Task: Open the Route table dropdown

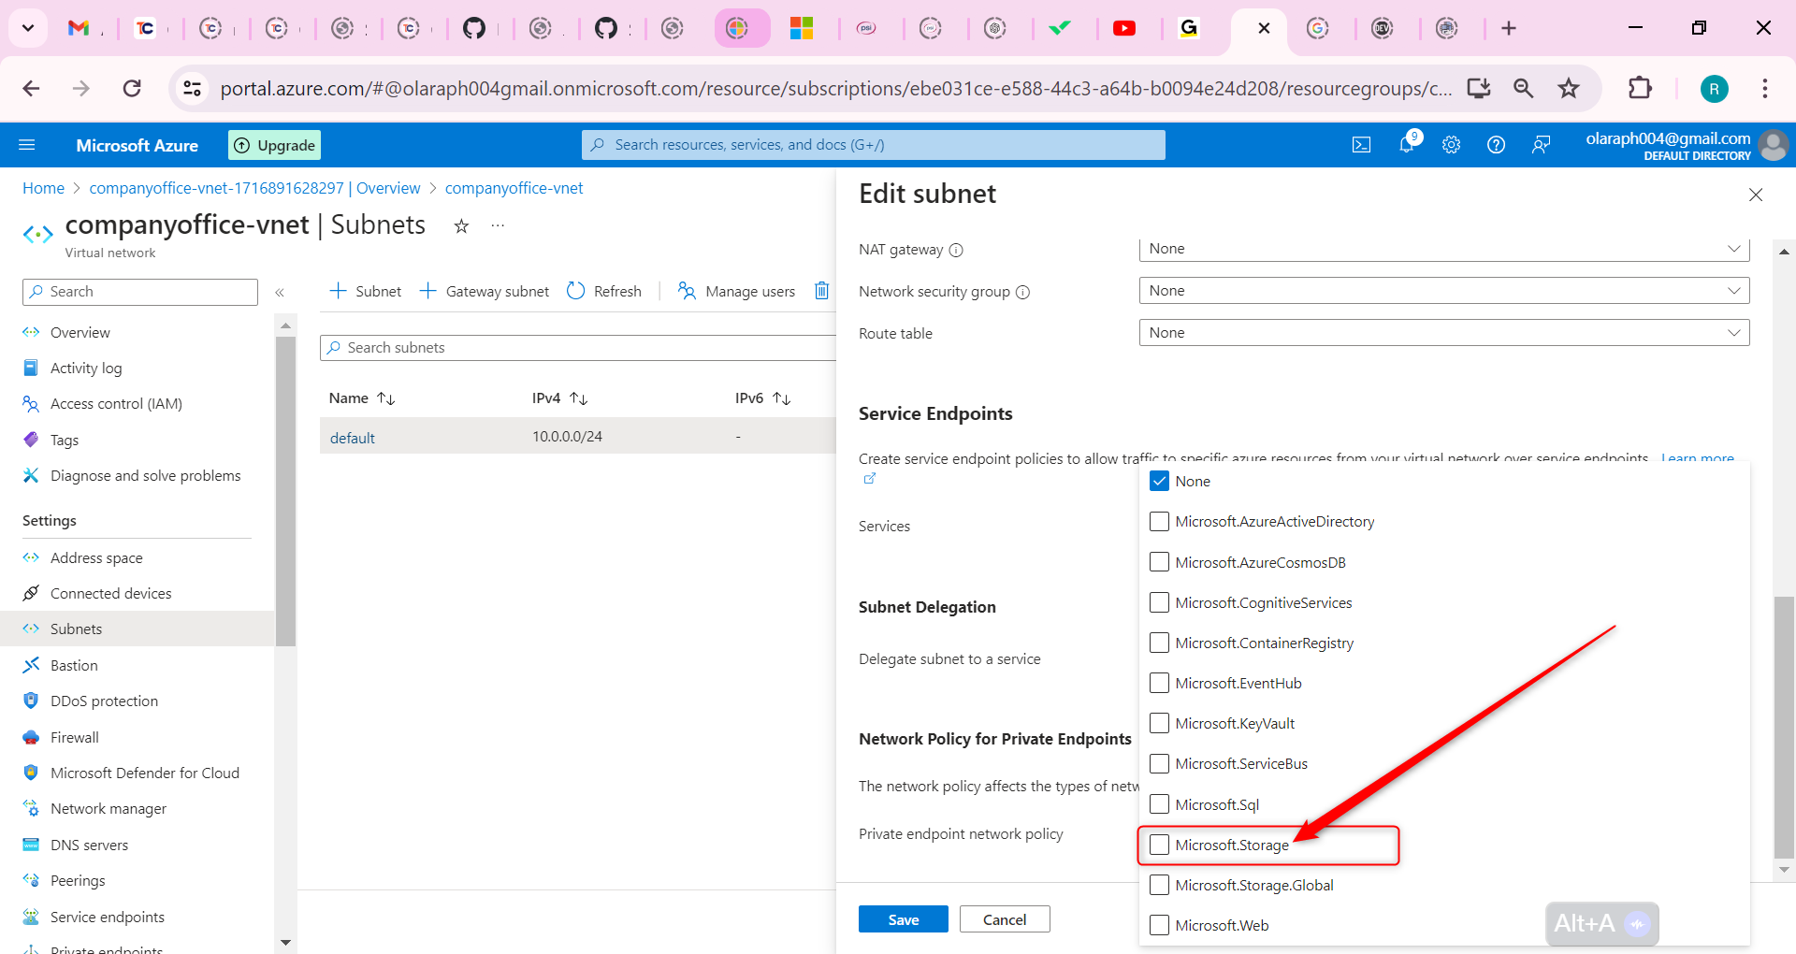Action: [x=1443, y=333]
